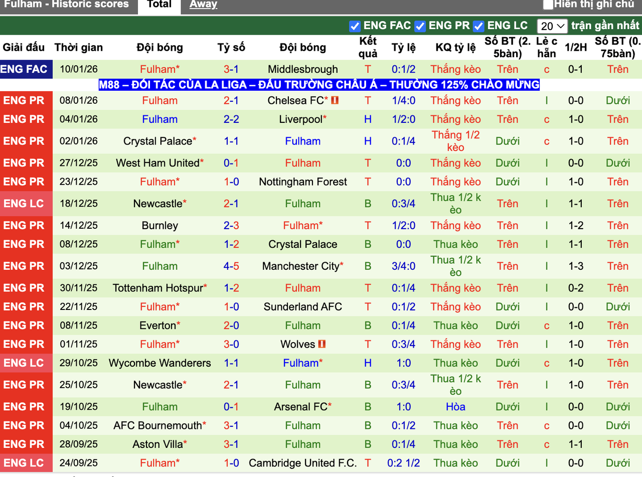Click the 4-5 score against Manchester City
Image resolution: width=642 pixels, height=477 pixels.
231,266
